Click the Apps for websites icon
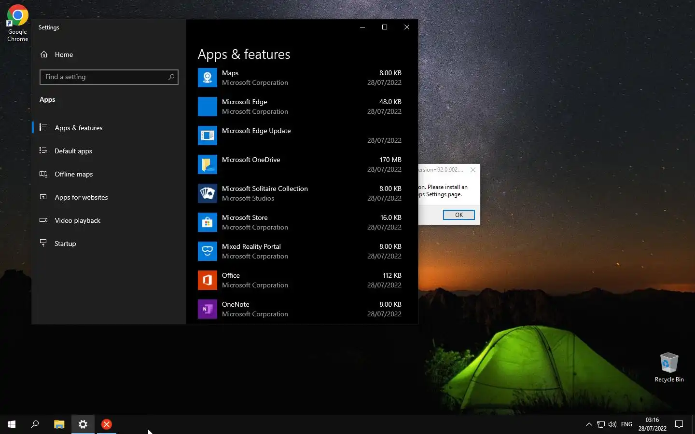695x434 pixels. click(x=43, y=197)
